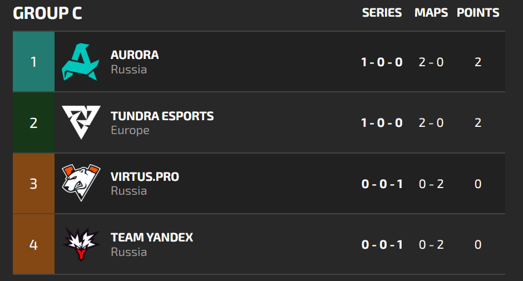Click the MAPS column header

[431, 13]
